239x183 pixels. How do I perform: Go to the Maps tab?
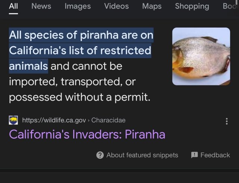152,6
